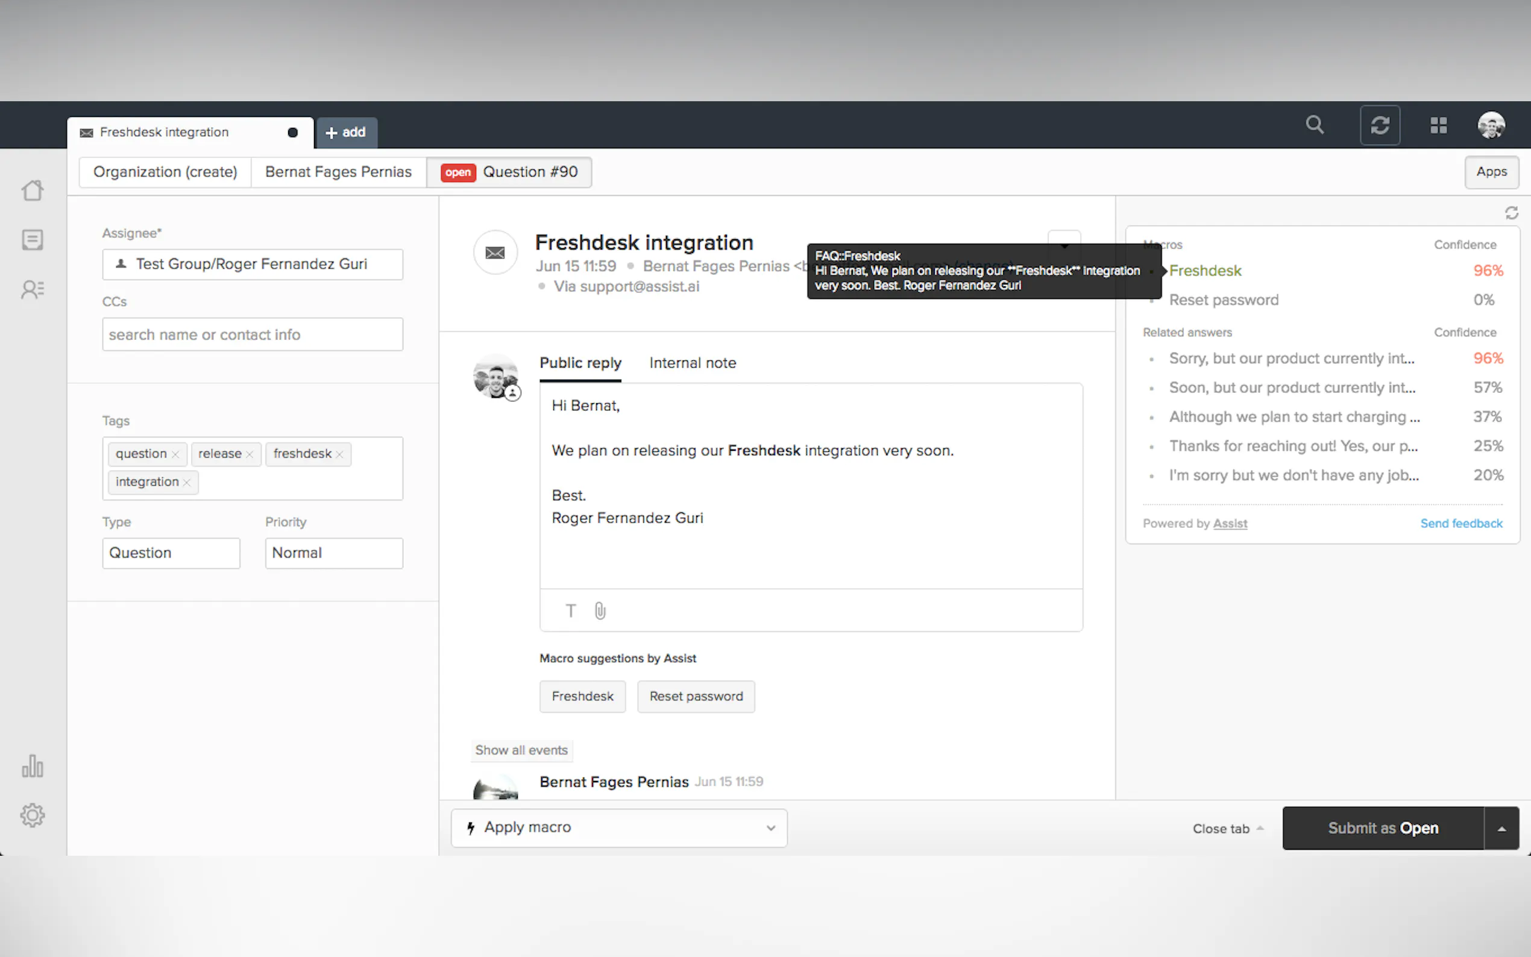The height and width of the screenshot is (957, 1531).
Task: Open the Admin gear icon
Action: coord(33,815)
